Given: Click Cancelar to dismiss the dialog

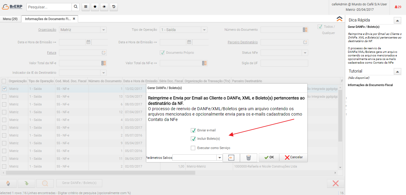Looking at the screenshot, I should [293, 157].
